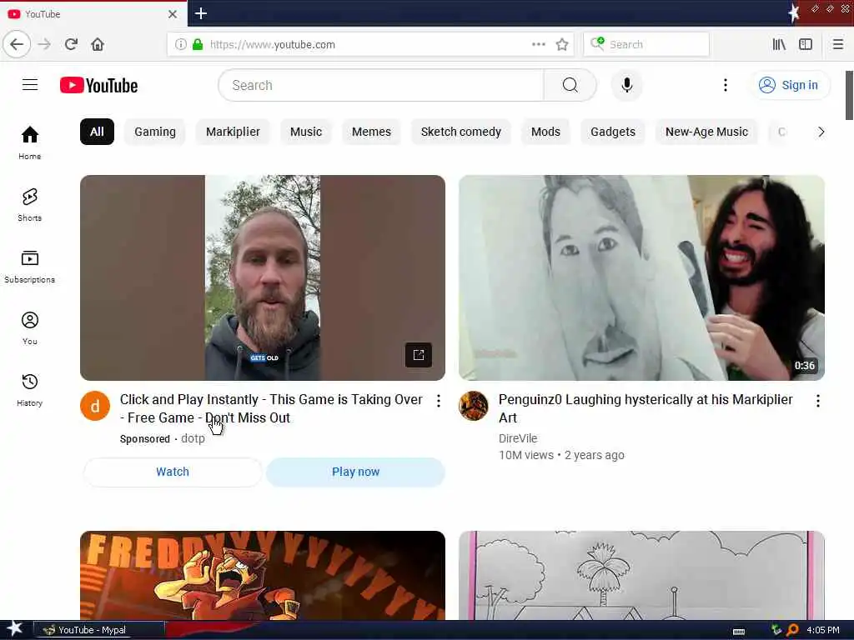Click the Sign in button
Screen dimensions: 854x640
[789, 85]
